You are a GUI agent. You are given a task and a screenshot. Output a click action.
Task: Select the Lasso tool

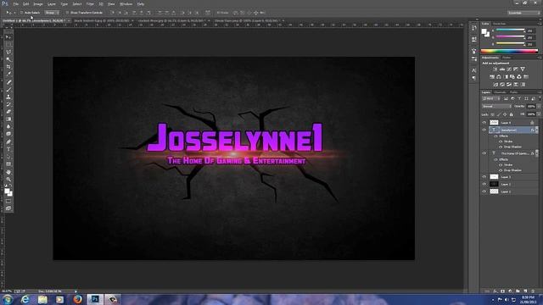pyautogui.click(x=8, y=52)
